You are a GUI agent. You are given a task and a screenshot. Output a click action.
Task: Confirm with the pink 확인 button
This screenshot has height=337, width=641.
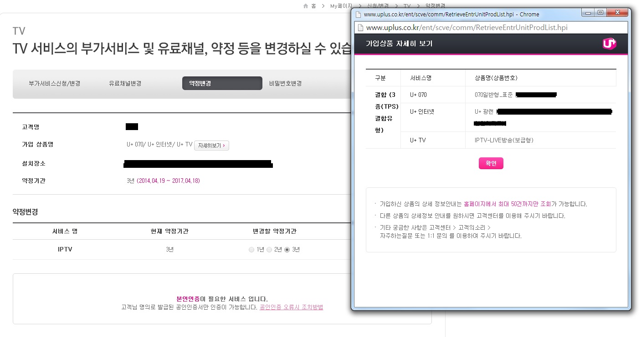(x=491, y=163)
